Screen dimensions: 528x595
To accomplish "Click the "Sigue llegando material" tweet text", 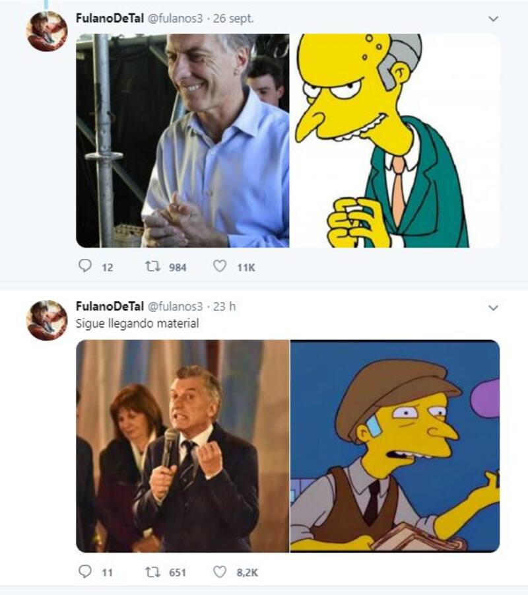I will coord(137,324).
